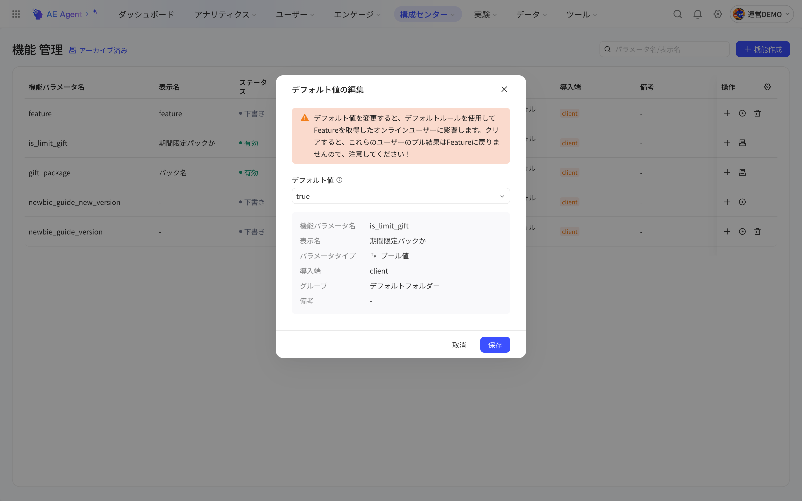Open the アーカイブ済み link
Viewport: 802px width, 501px height.
(x=98, y=50)
